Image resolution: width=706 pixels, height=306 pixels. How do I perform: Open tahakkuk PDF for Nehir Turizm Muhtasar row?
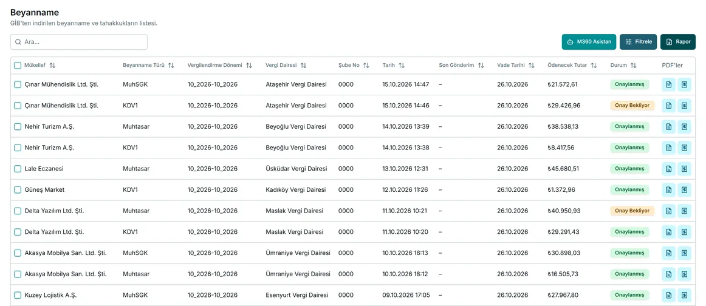(x=684, y=126)
